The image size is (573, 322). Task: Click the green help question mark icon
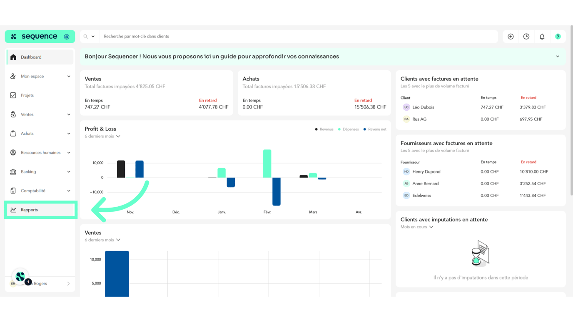point(558,37)
